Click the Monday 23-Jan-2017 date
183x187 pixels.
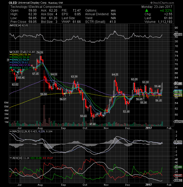coord(157,7)
